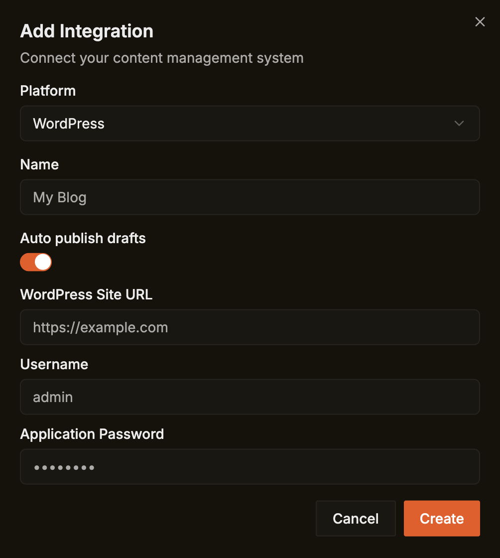Click the Platform label
Image resolution: width=500 pixels, height=558 pixels.
point(48,91)
